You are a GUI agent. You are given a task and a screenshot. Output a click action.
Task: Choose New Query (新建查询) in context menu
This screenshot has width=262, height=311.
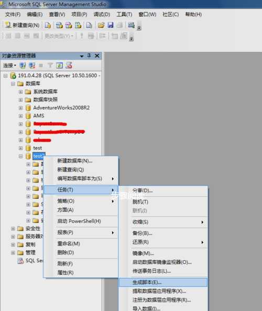[x=81, y=170]
